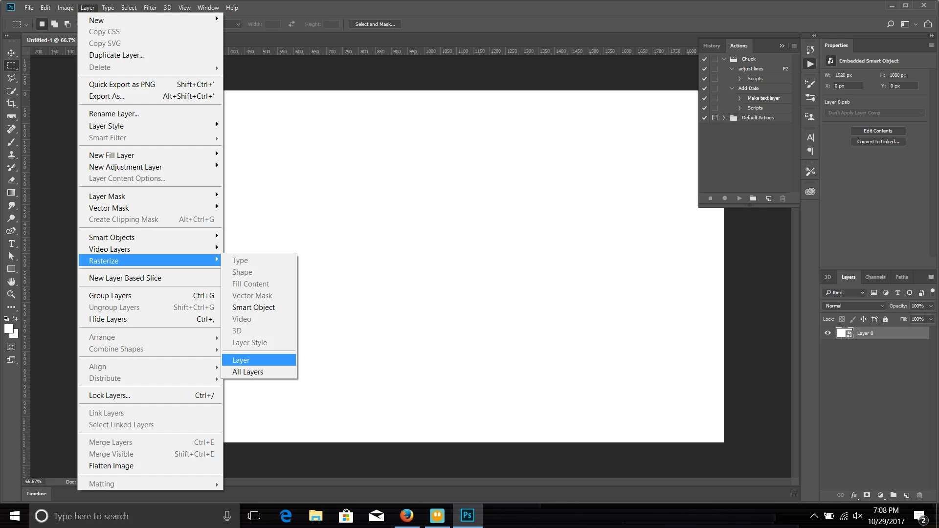
Task: Open the Normal blend mode dropdown
Action: (854, 306)
